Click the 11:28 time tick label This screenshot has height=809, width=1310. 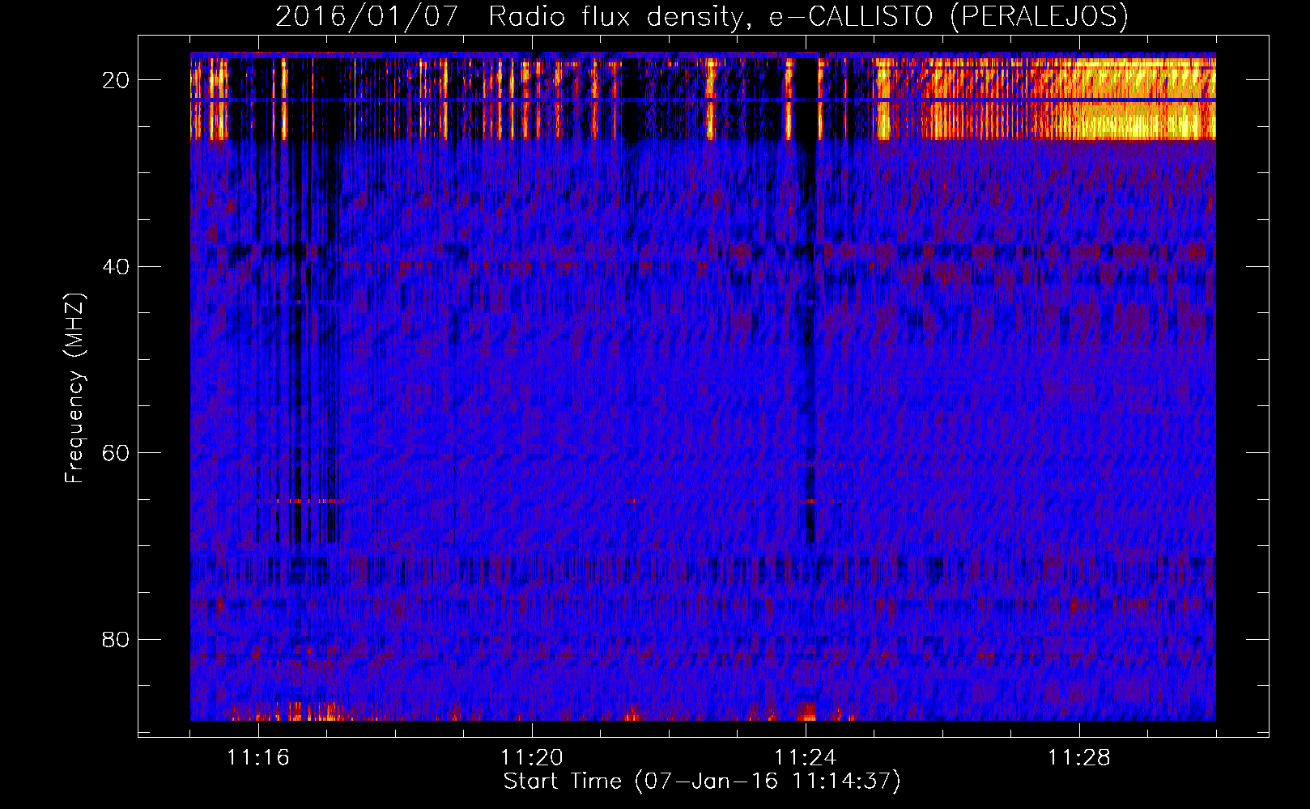pos(1079,757)
